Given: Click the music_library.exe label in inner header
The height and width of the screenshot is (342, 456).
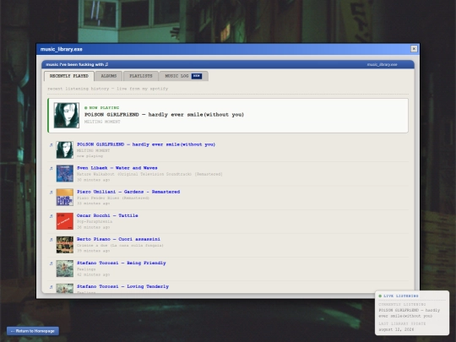Looking at the screenshot, I should click(x=383, y=64).
